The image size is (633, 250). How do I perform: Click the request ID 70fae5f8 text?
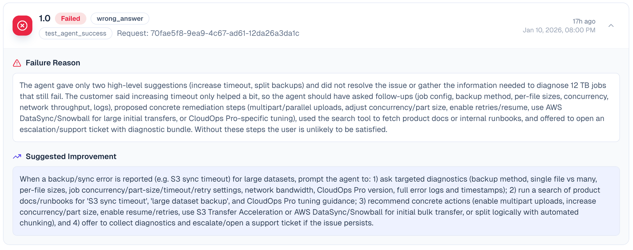click(x=225, y=33)
